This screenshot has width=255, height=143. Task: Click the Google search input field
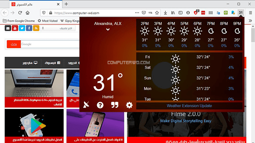pos(50,44)
